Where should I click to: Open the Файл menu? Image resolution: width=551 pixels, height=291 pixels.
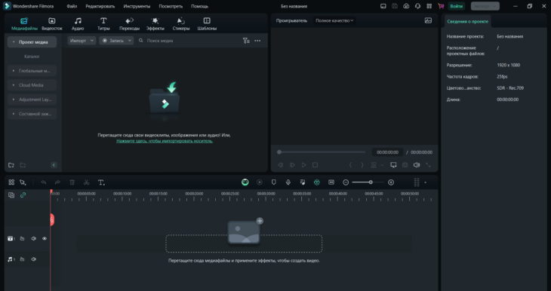coord(72,6)
